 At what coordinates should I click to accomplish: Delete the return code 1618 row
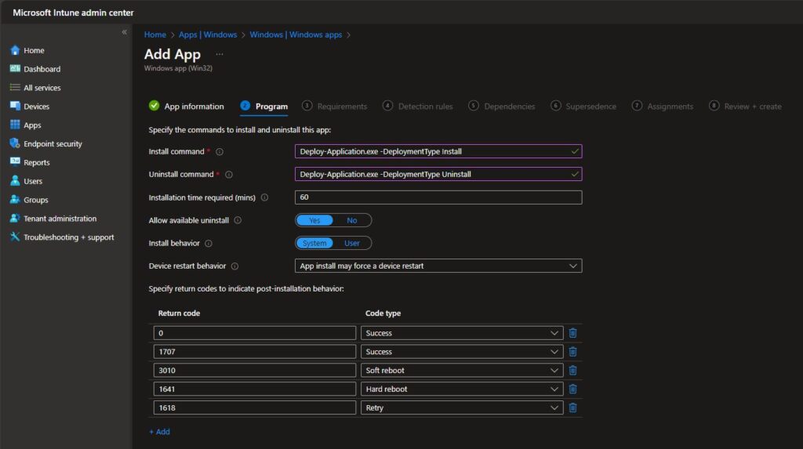(573, 407)
